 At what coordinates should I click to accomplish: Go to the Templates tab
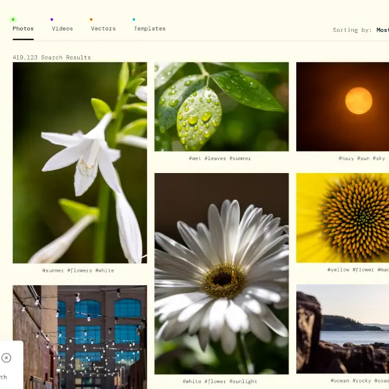pos(149,29)
